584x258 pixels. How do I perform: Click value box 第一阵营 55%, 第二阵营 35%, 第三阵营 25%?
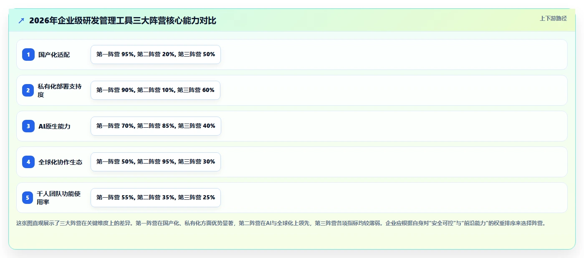[x=156, y=198]
